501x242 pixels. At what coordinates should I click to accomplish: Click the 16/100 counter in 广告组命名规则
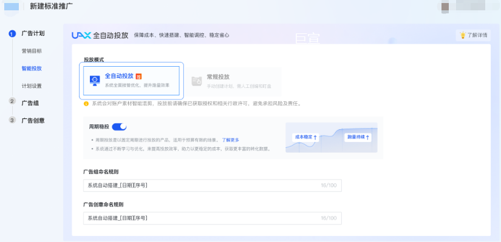329,186
